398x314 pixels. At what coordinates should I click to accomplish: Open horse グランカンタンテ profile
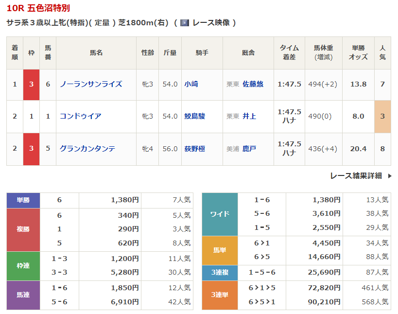point(87,149)
